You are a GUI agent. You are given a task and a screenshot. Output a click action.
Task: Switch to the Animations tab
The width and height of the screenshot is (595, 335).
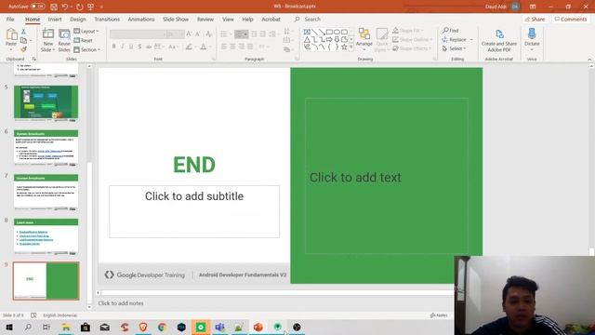[141, 19]
